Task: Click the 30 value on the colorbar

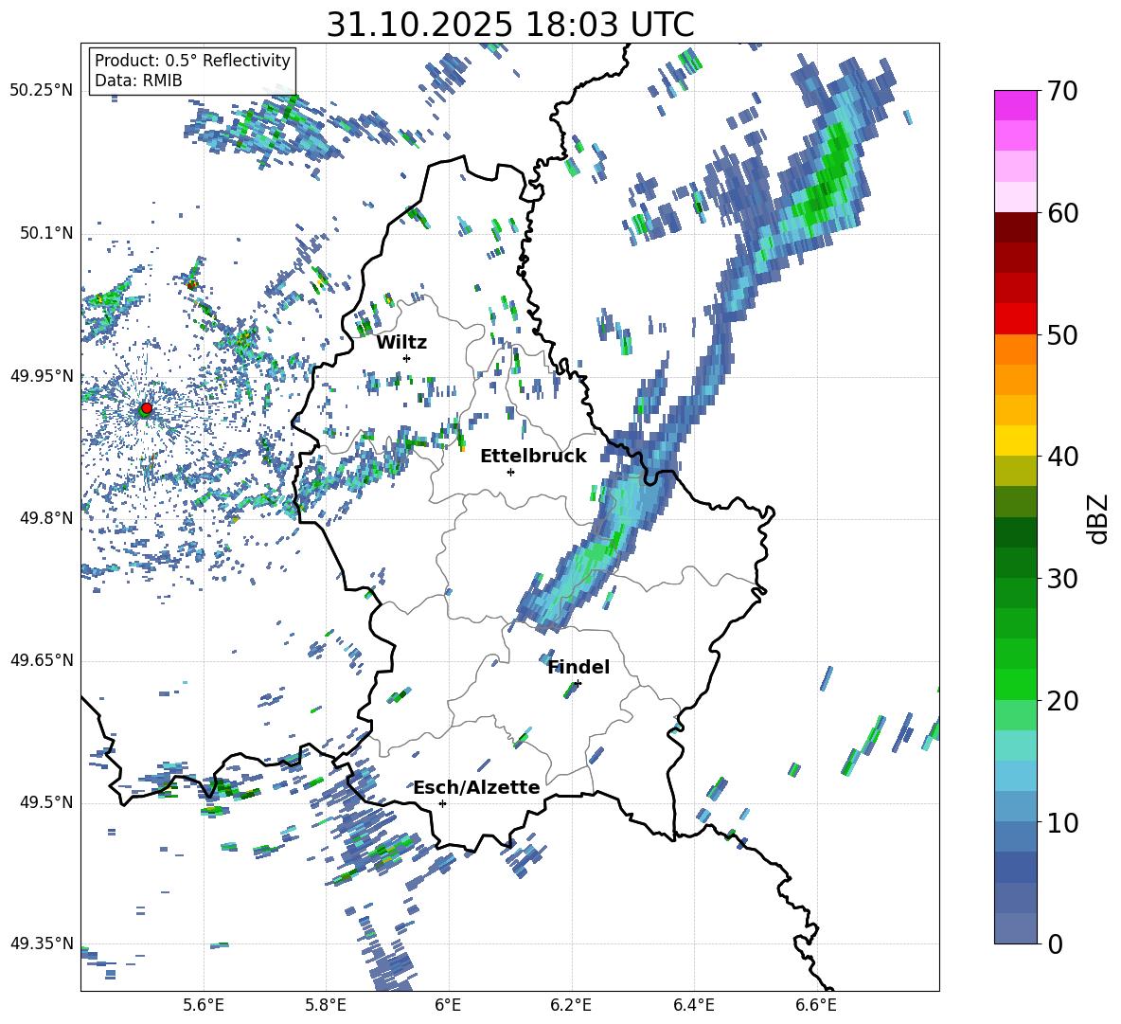Action: pyautogui.click(x=1062, y=579)
